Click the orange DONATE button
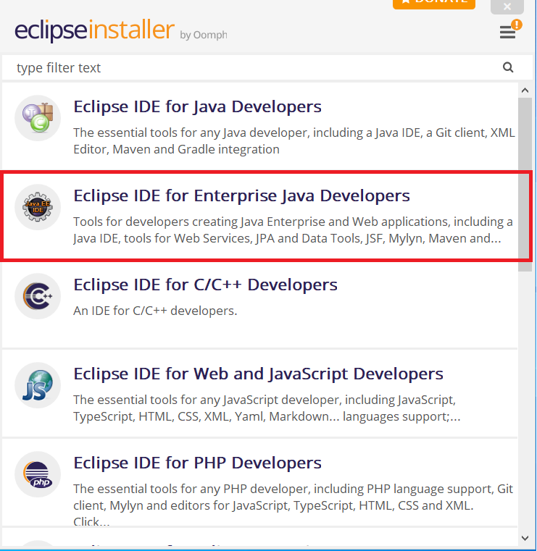537x551 pixels. 434,4
